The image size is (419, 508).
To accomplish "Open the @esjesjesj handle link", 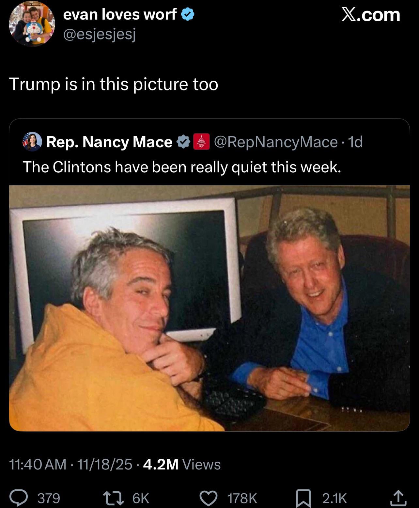I will tap(99, 34).
